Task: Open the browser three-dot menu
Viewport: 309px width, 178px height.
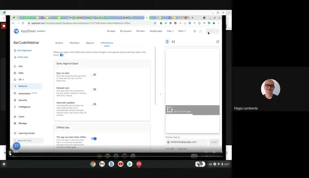Action: (x=219, y=23)
